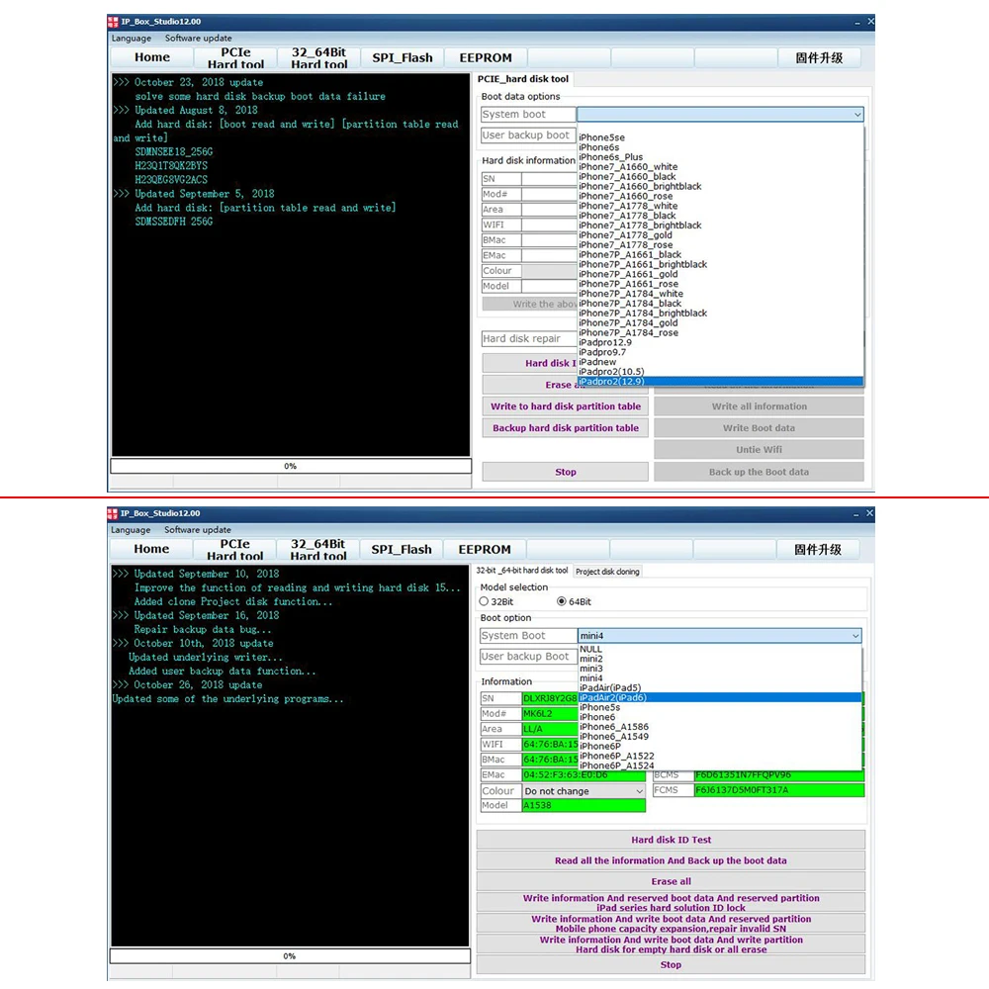The width and height of the screenshot is (989, 989).
Task: Switch to Project disk cloning tab
Action: coord(607,572)
